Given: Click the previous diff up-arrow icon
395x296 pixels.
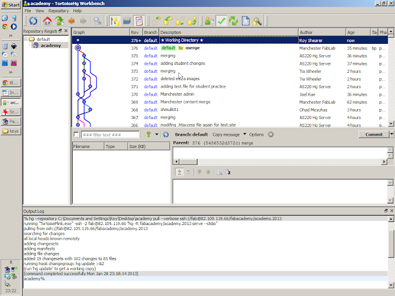Looking at the screenshot, I should coord(208,172).
